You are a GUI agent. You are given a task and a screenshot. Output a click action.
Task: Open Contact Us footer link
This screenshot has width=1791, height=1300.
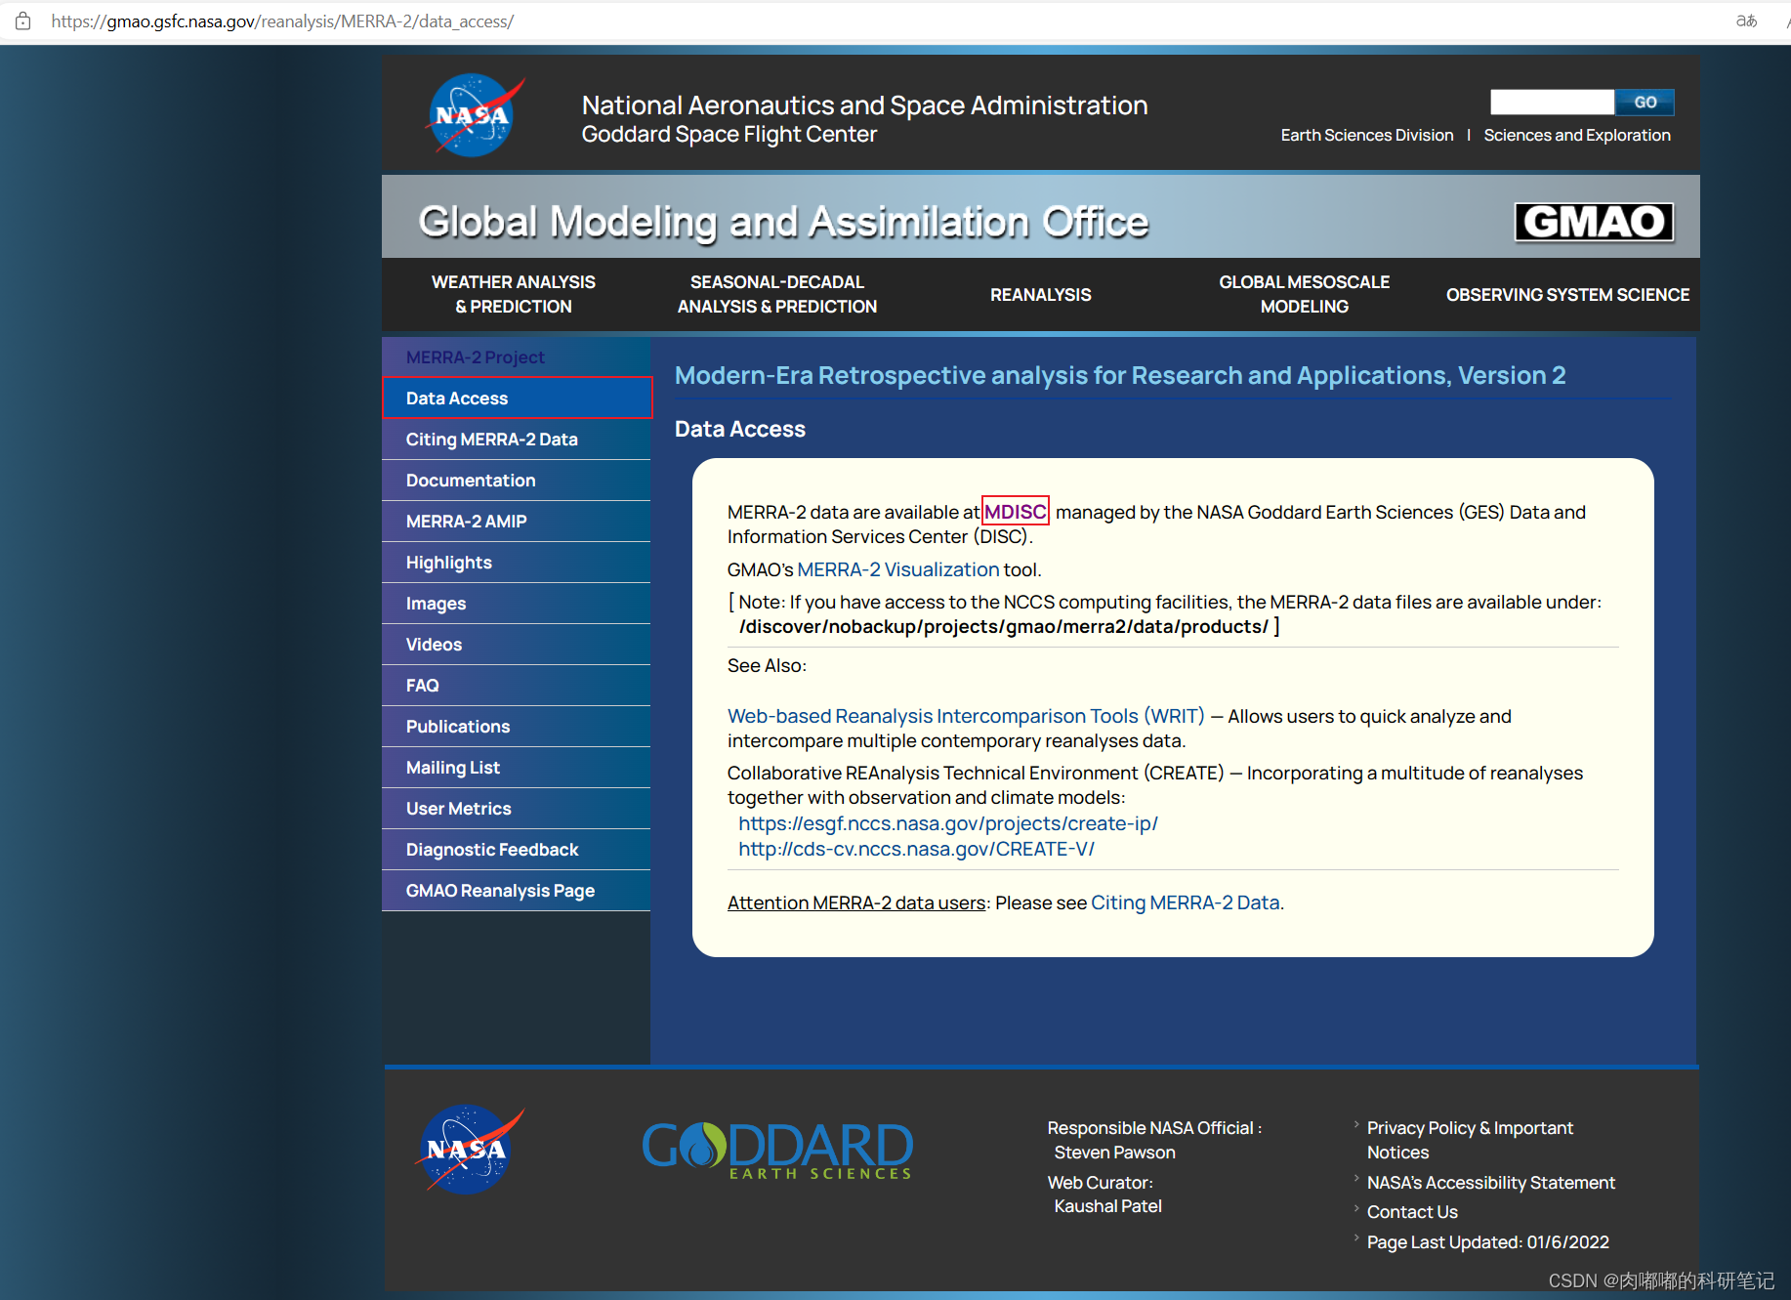coord(1412,1212)
